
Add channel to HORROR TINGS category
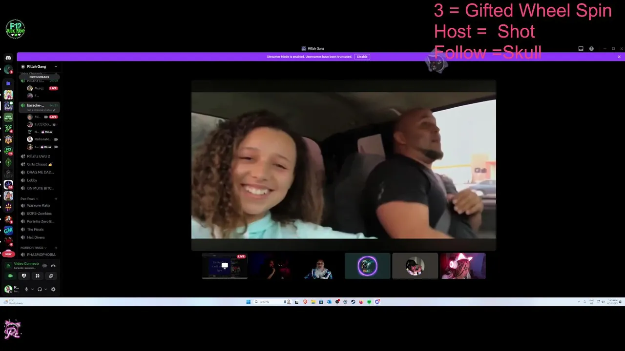coord(56,248)
